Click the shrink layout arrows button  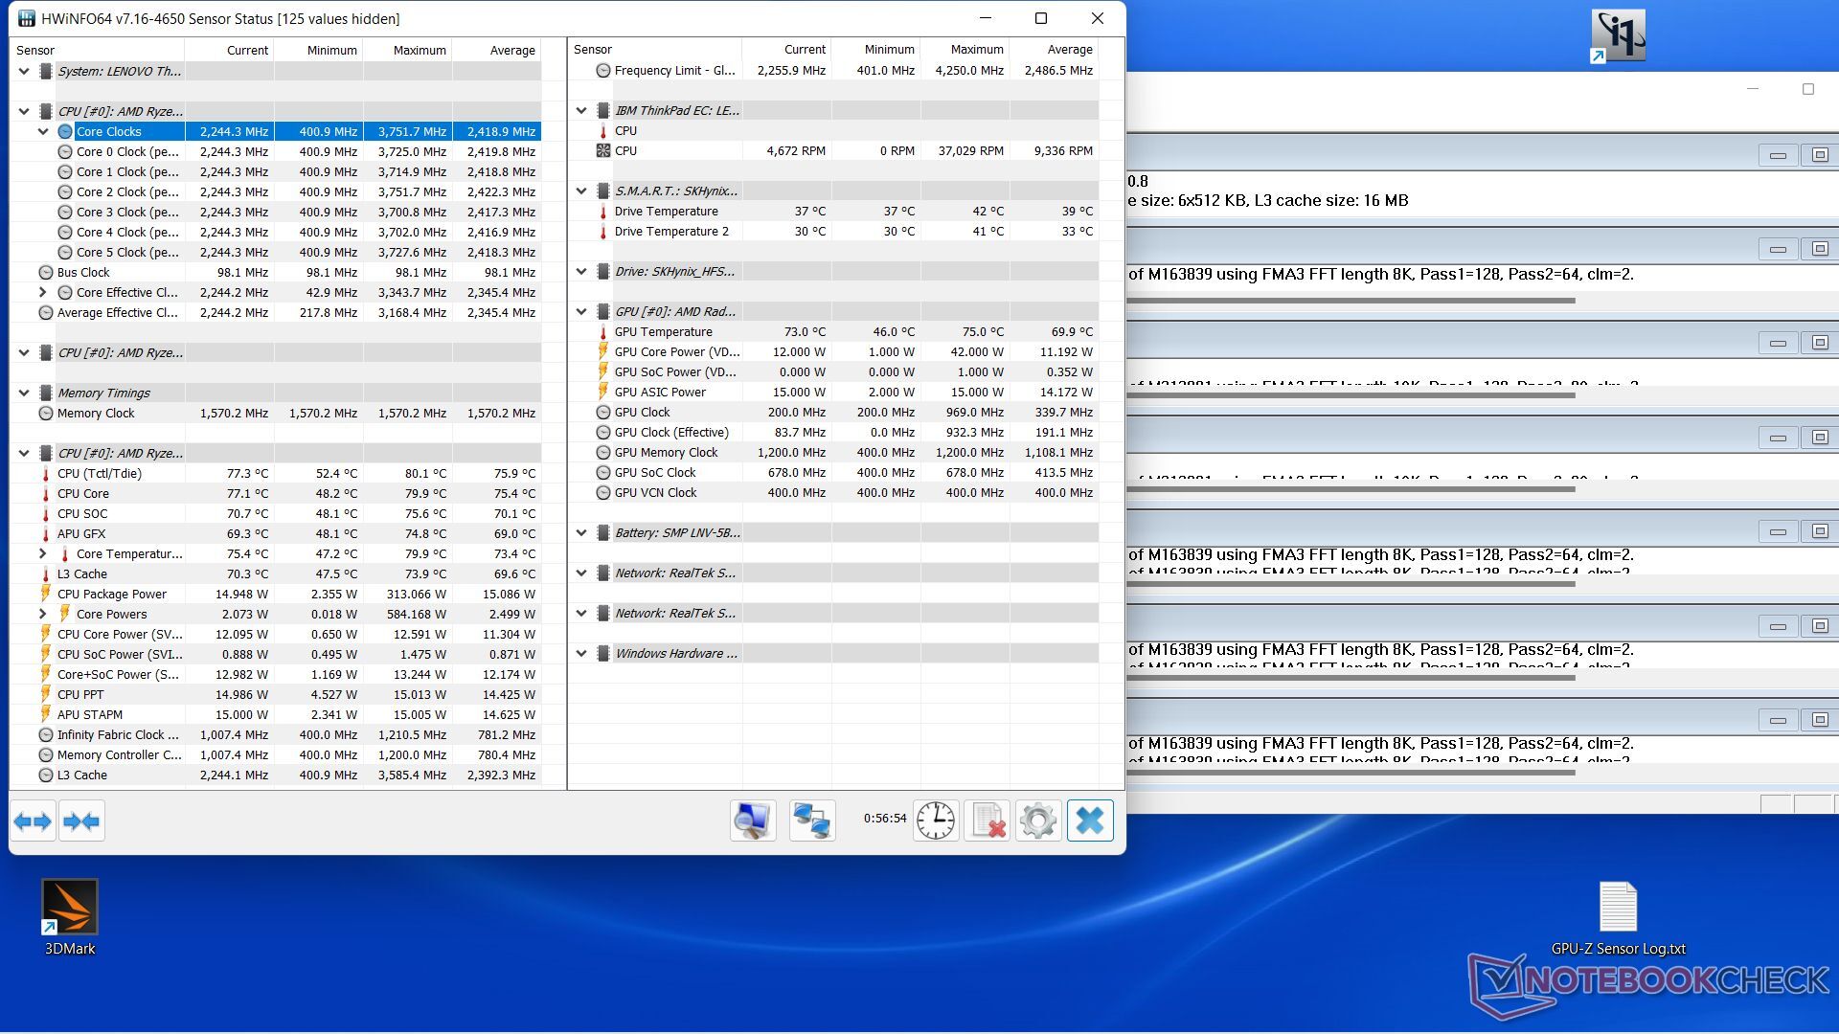coord(81,821)
